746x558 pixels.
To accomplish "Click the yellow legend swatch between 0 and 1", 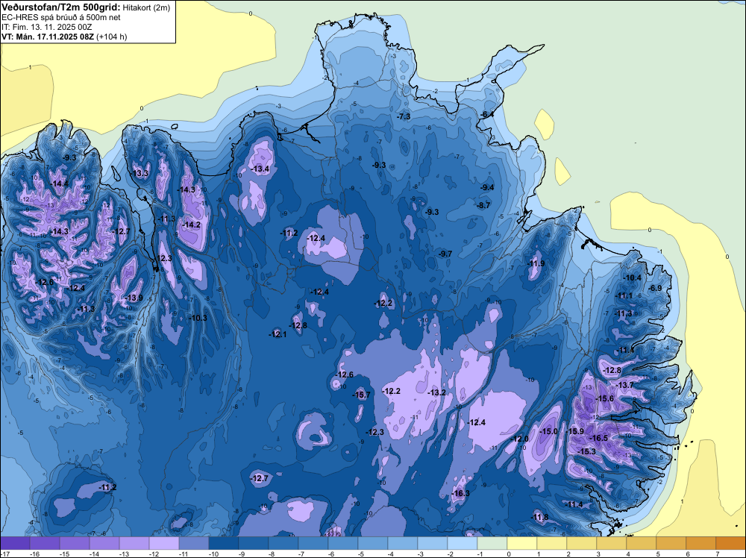I will click(522, 543).
